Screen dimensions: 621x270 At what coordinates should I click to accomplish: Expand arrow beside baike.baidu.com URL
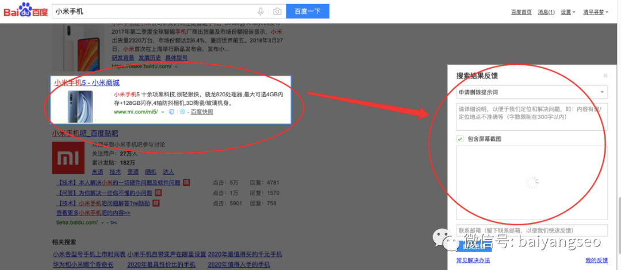(x=176, y=66)
